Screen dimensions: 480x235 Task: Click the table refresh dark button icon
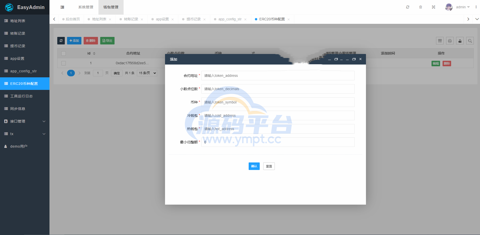(61, 41)
